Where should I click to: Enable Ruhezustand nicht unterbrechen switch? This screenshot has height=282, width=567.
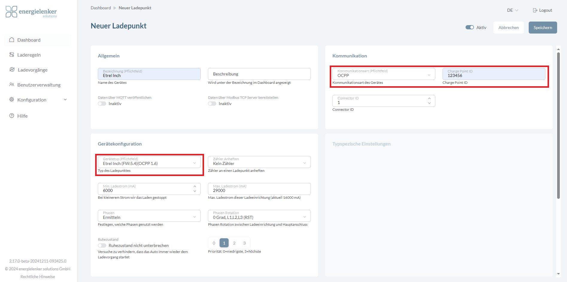tap(102, 245)
